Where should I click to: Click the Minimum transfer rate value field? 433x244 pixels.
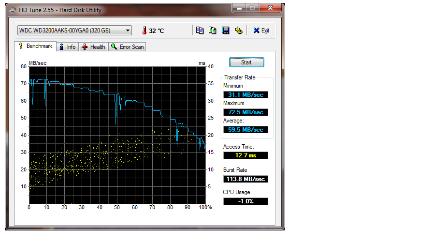[x=245, y=95]
